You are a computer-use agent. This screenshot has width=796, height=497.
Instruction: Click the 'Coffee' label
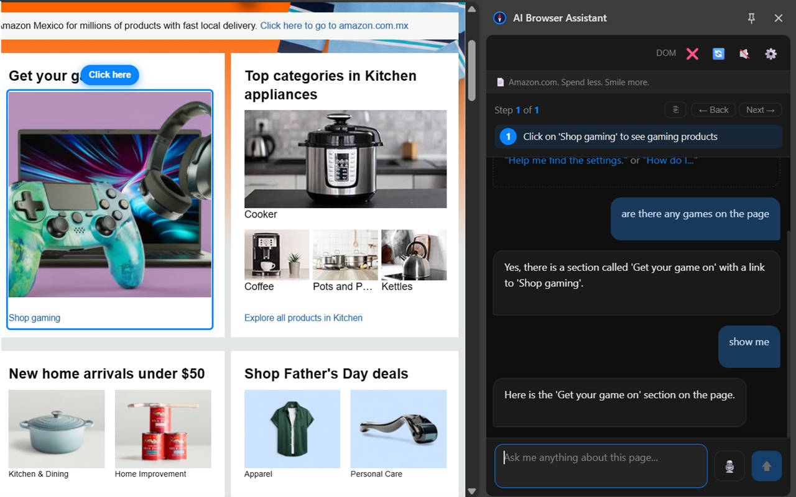pos(259,286)
